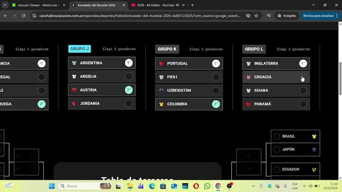Select Panamá's position circle
This screenshot has width=342, height=192.
(x=303, y=104)
